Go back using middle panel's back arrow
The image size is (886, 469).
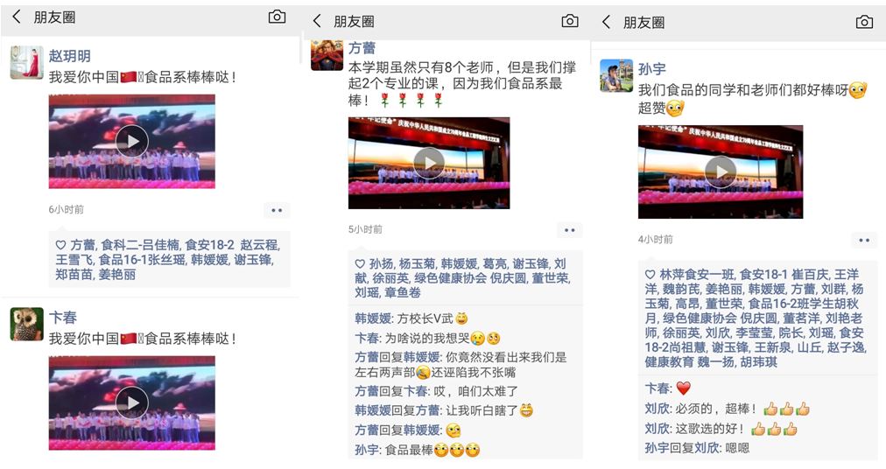pos(317,21)
